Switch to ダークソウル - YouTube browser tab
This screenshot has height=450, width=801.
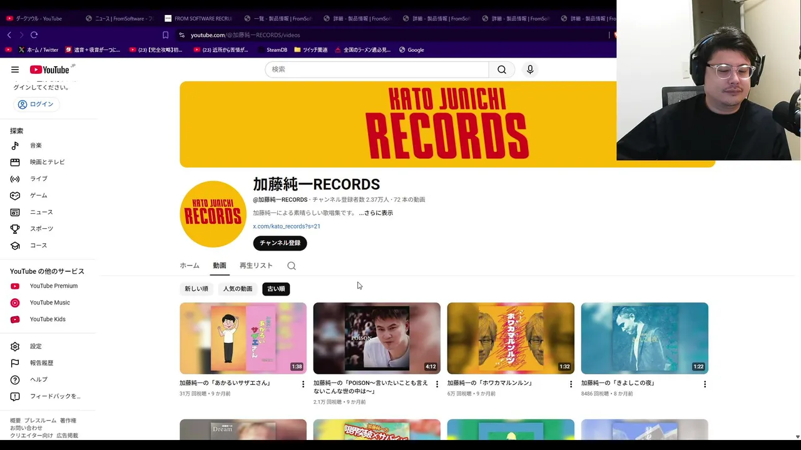point(39,19)
